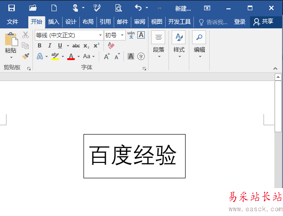Toggle italic formatting
This screenshot has width=283, height=216.
(50, 46)
